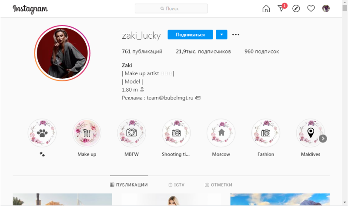Open the paw print story highlight
Screen dimensions: 348x206
point(42,133)
